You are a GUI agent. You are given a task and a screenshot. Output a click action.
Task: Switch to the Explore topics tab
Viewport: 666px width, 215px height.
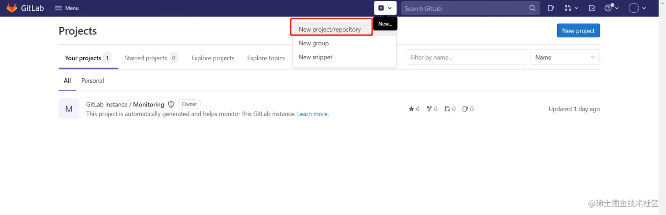pos(266,58)
